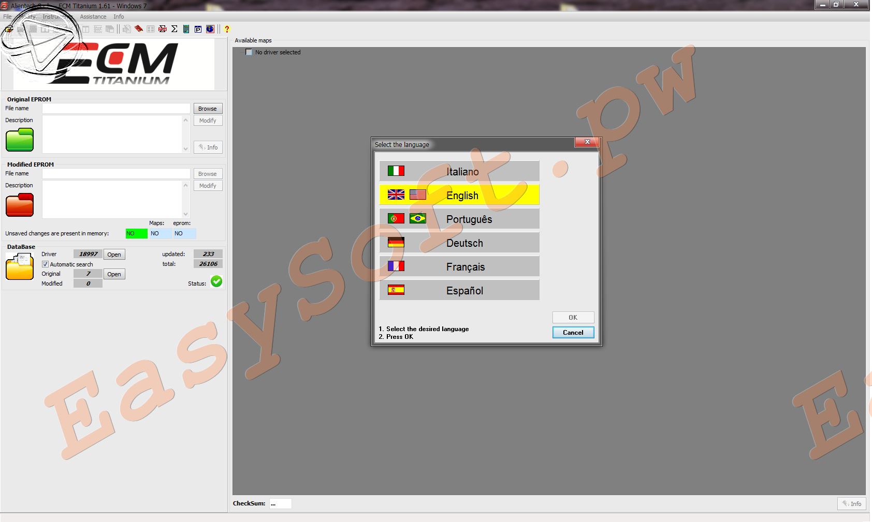Click the Portugal flag icon
Image resolution: width=872 pixels, height=522 pixels.
tap(396, 218)
